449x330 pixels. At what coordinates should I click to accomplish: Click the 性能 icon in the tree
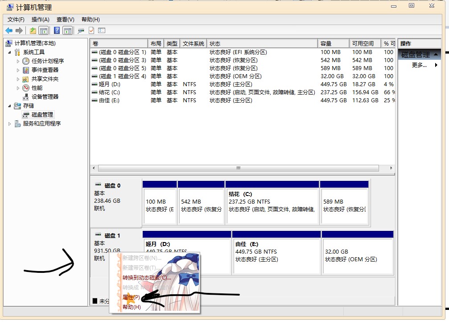[x=26, y=88]
